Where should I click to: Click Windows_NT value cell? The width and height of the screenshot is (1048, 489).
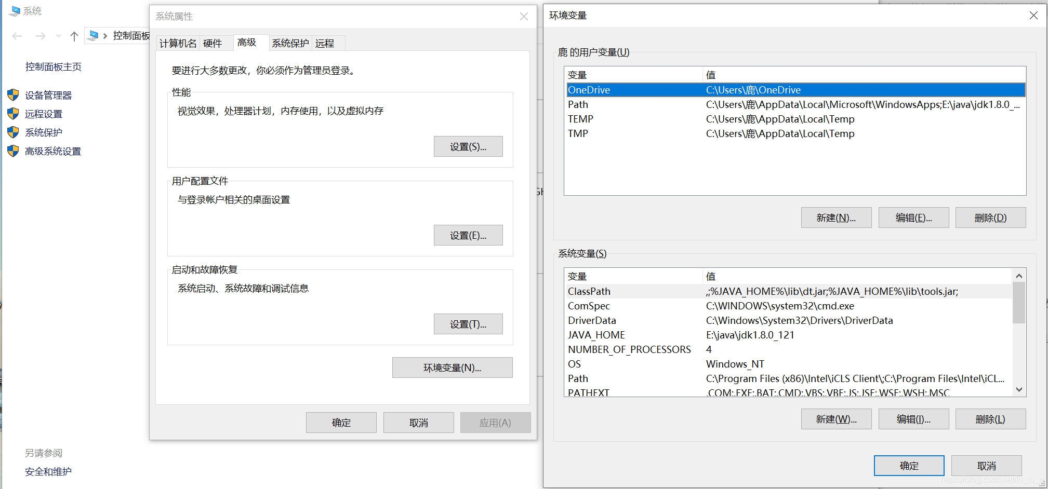[x=735, y=364]
